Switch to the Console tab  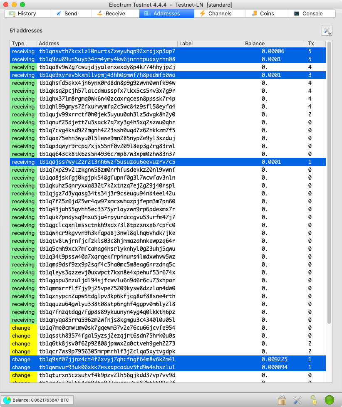point(312,13)
